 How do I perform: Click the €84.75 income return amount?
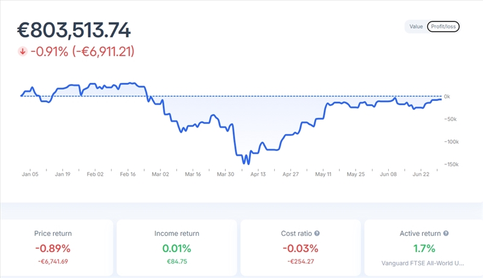[x=176, y=262]
